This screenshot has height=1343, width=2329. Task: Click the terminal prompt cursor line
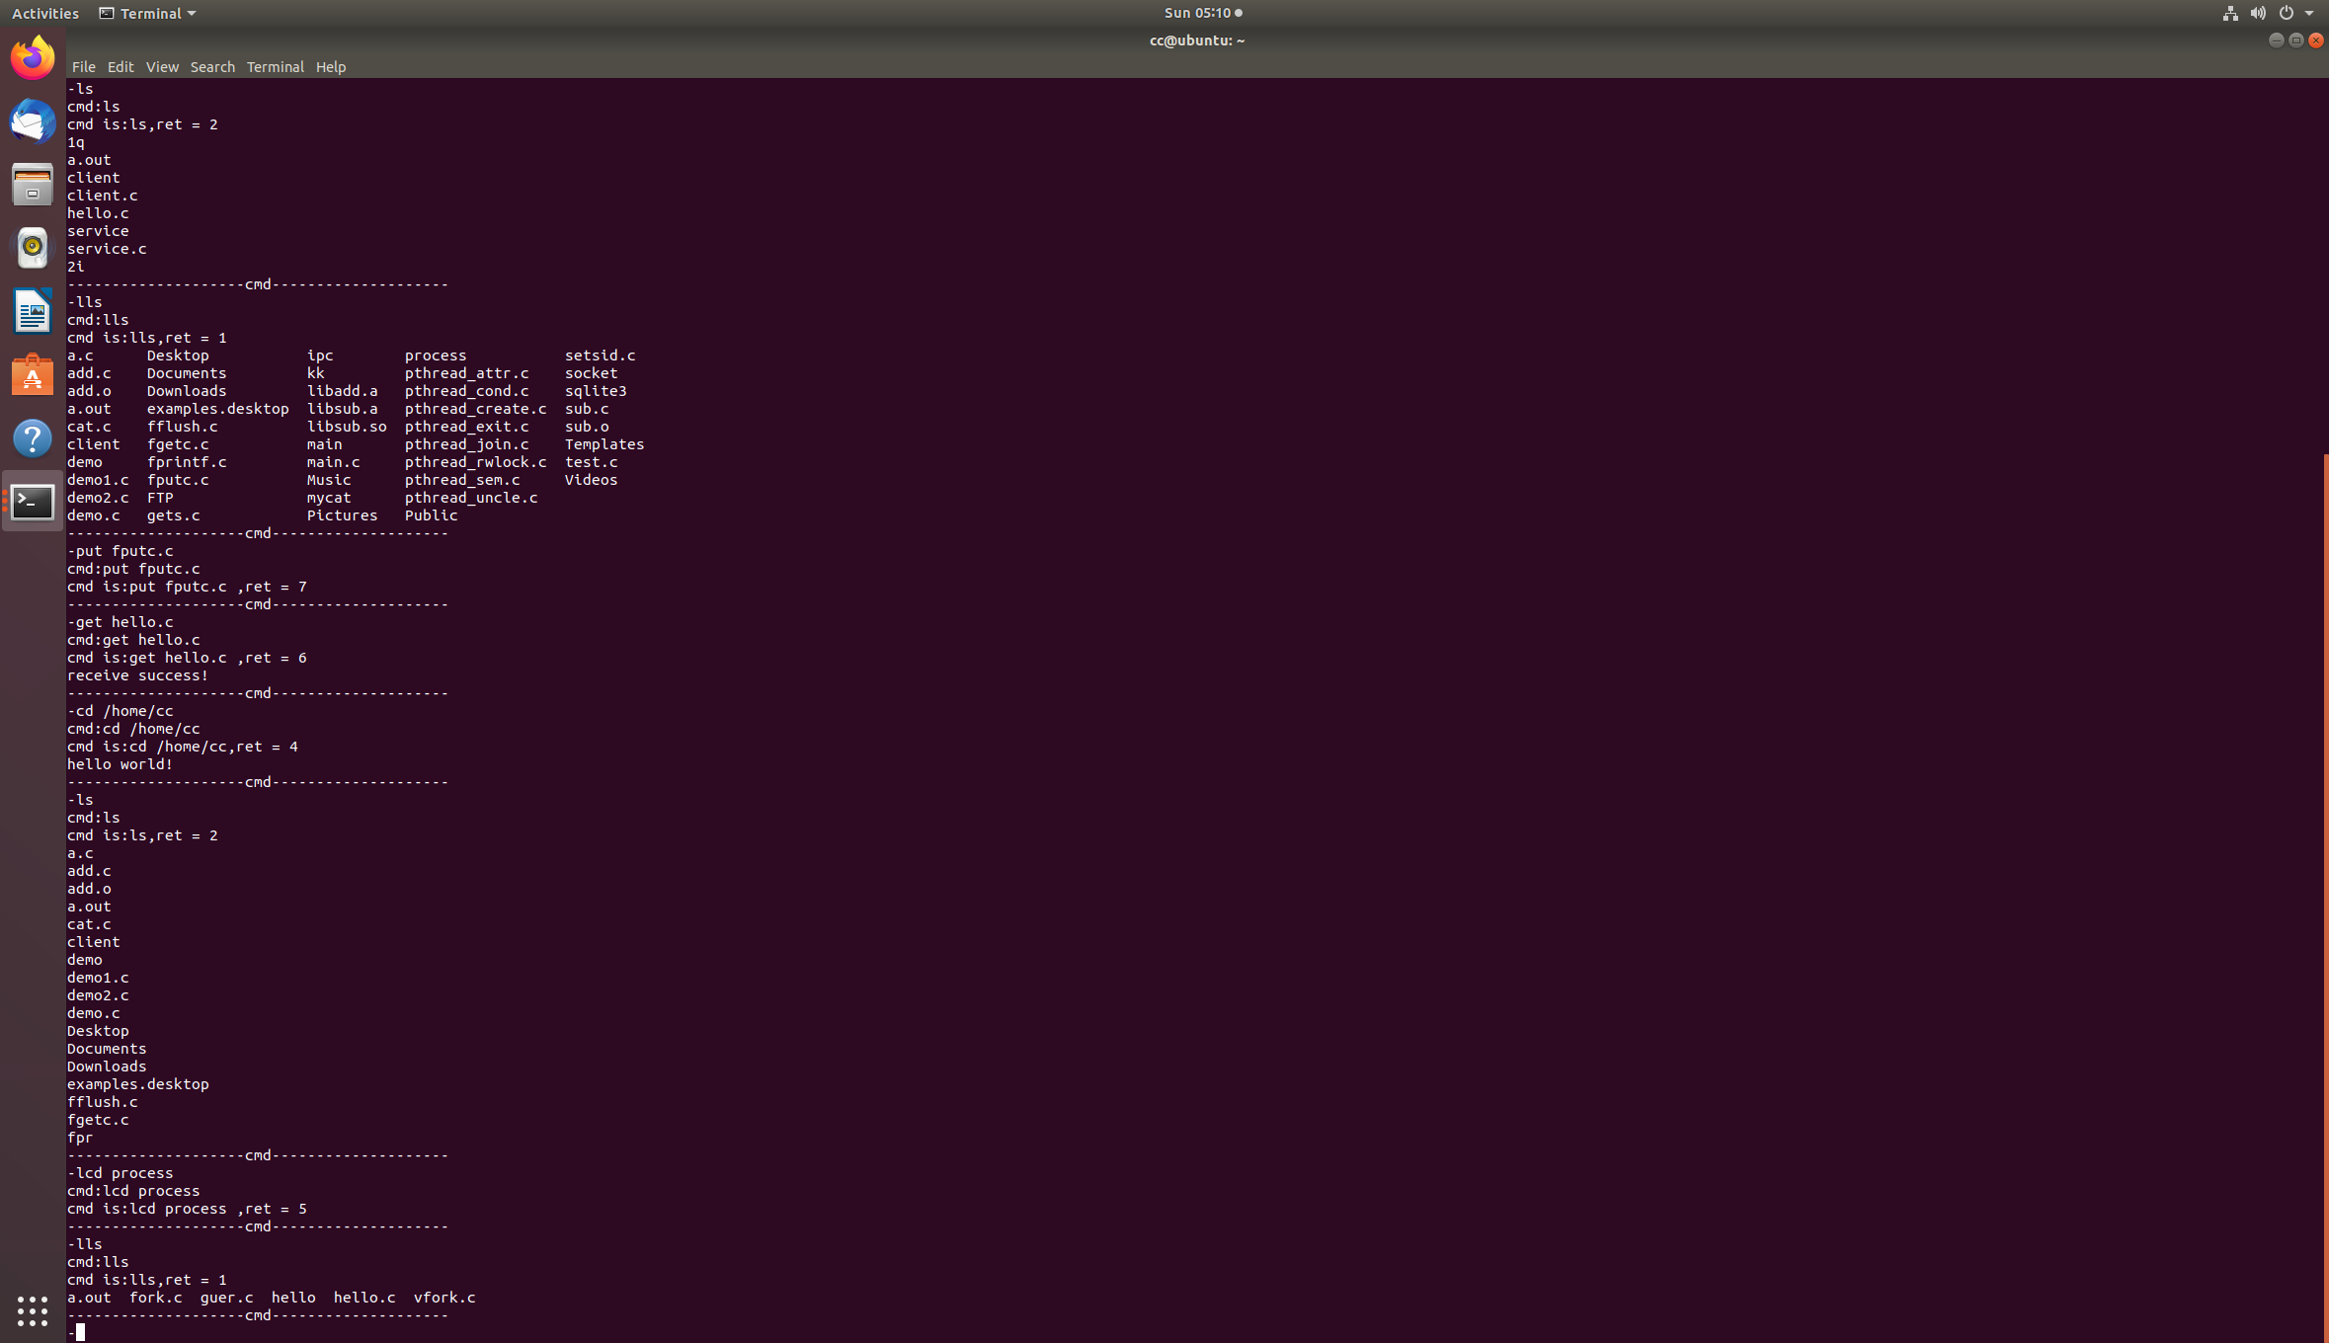[80, 1332]
